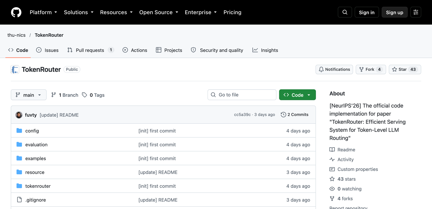
Task: Click fuvty's avatar image
Action: pyautogui.click(x=19, y=115)
